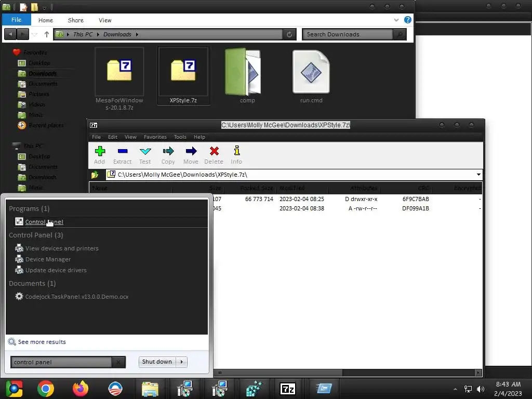Open Google Chrome from the taskbar
532x399 pixels.
[x=46, y=389]
